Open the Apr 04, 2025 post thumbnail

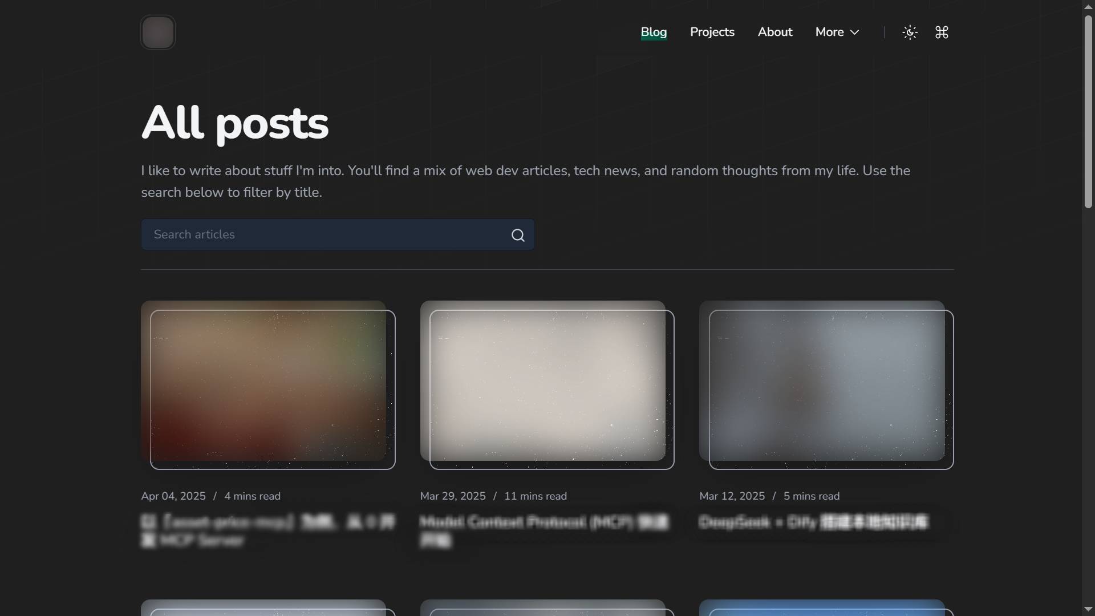[268, 385]
